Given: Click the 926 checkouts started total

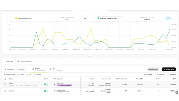Looking at the screenshot, I should 67,19.
